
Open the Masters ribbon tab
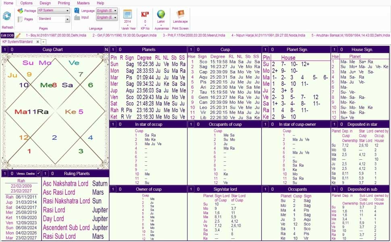coord(83,3)
